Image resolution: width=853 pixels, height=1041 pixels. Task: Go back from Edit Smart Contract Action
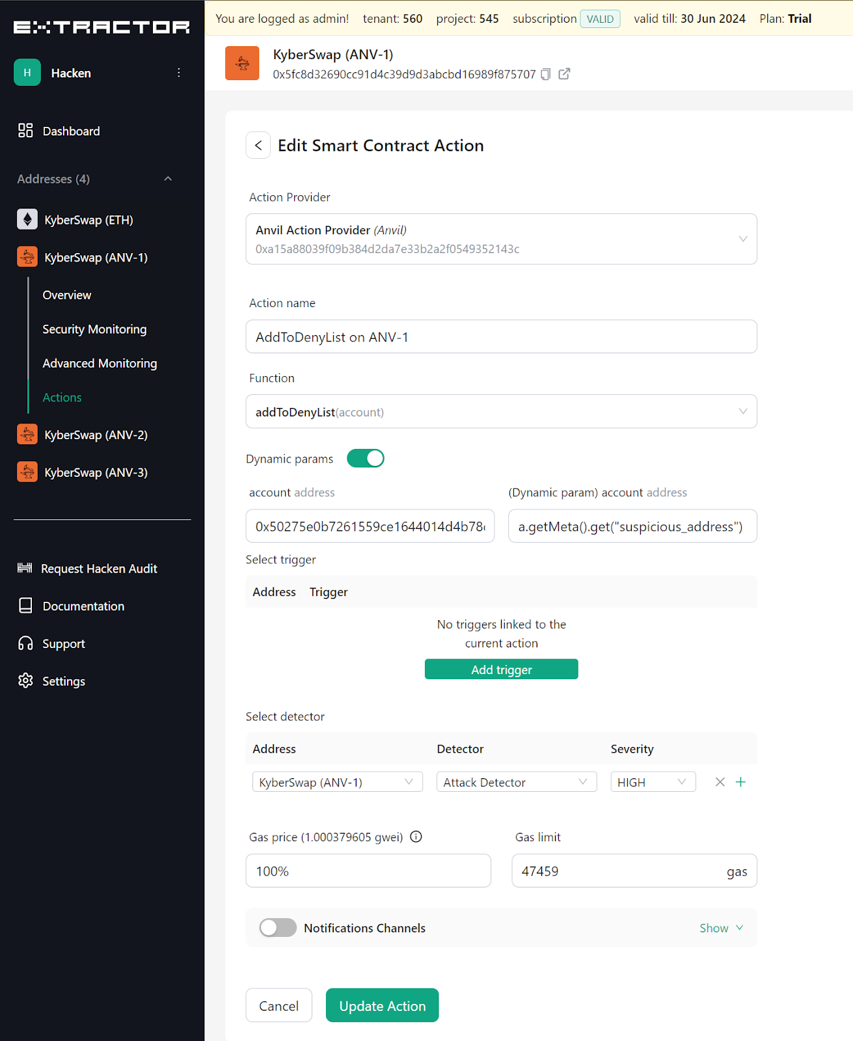(x=258, y=145)
